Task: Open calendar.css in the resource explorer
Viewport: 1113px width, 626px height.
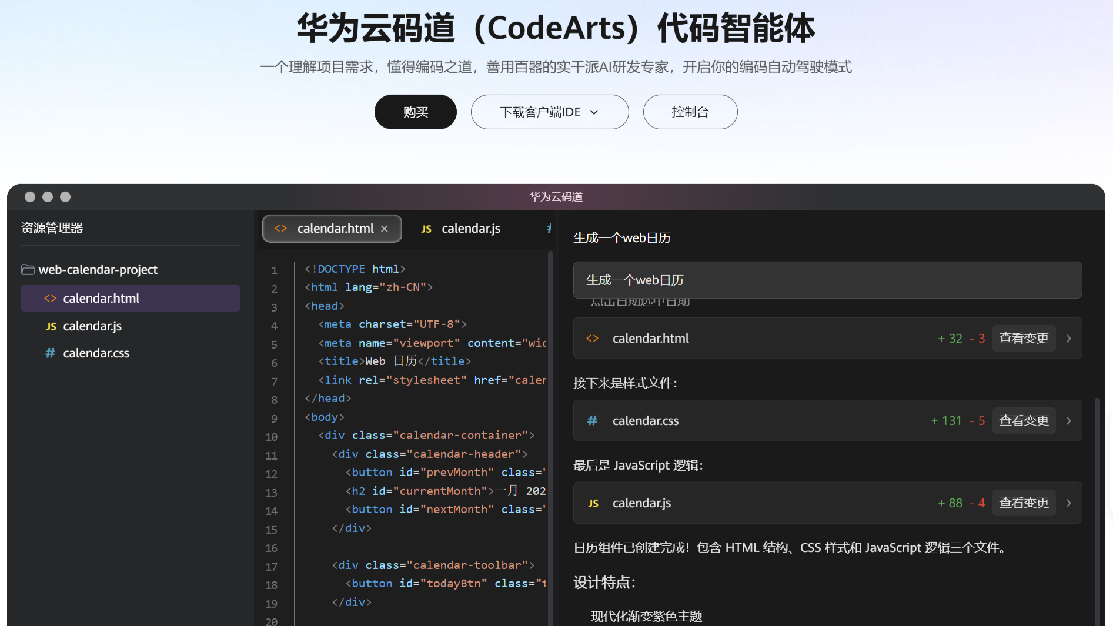Action: (x=131, y=353)
